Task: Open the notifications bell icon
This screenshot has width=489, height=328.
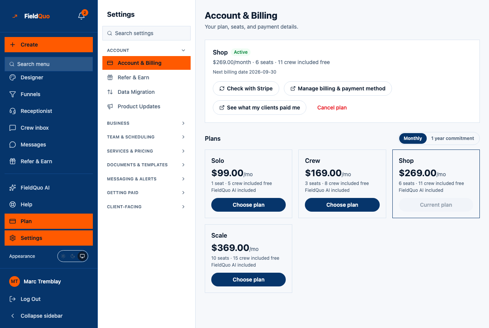Action: click(81, 16)
